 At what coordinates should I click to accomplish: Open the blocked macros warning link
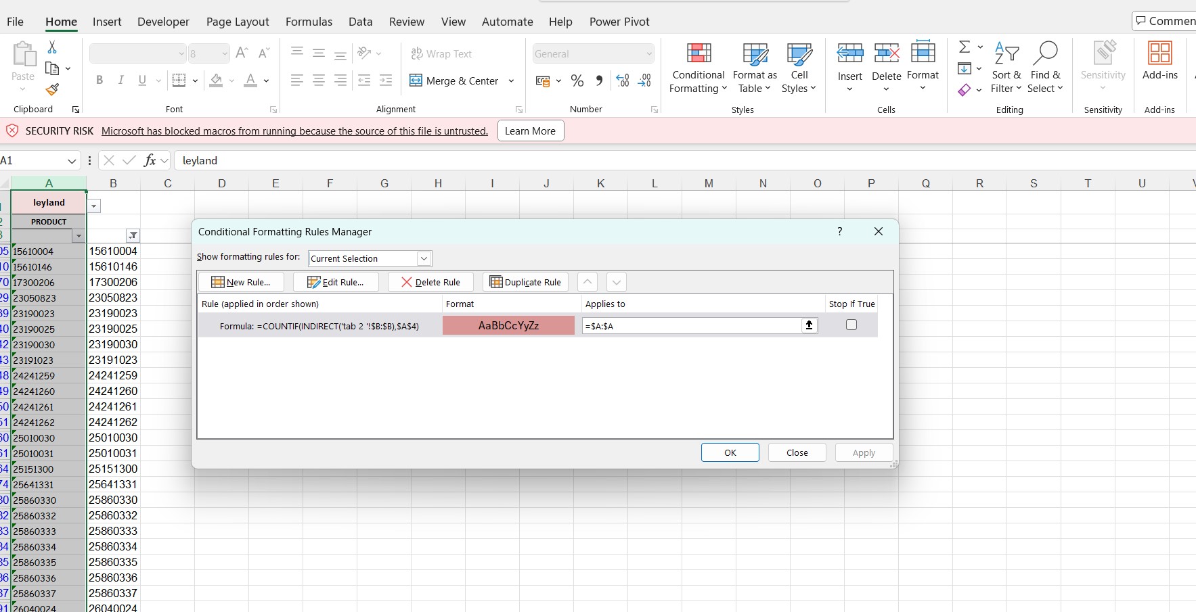click(x=294, y=131)
